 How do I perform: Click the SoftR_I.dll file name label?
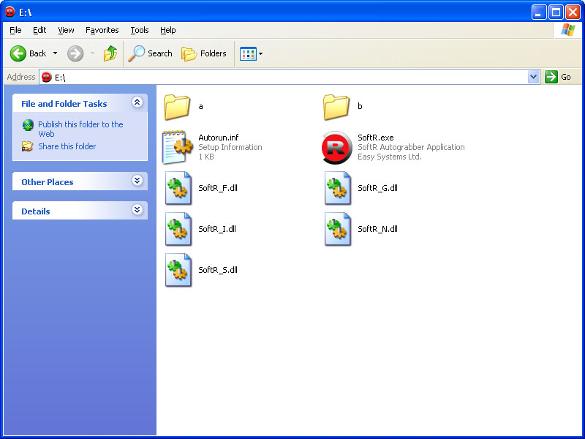(x=217, y=229)
